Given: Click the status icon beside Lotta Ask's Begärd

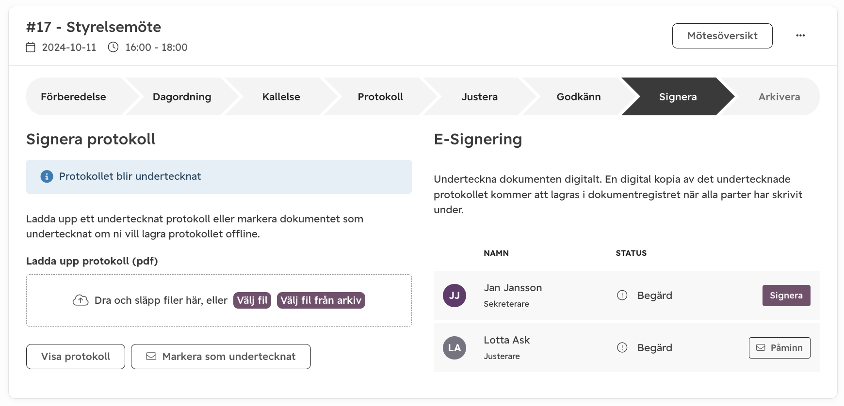Looking at the screenshot, I should coord(622,348).
